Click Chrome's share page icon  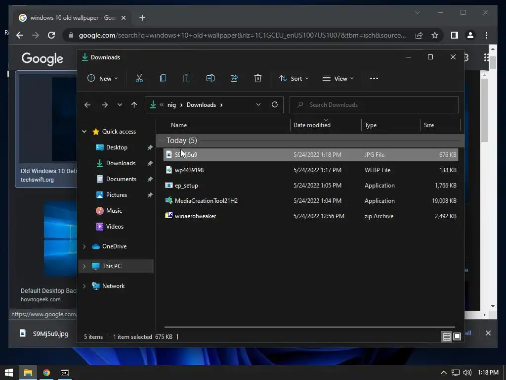pos(419,35)
